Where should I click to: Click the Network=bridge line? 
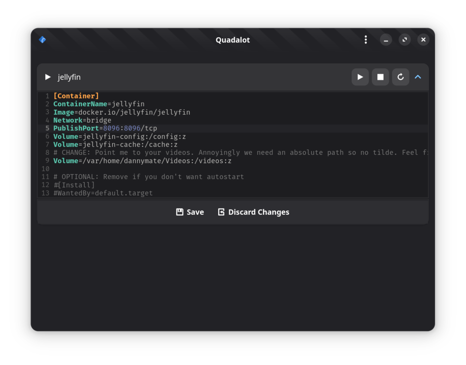(82, 120)
